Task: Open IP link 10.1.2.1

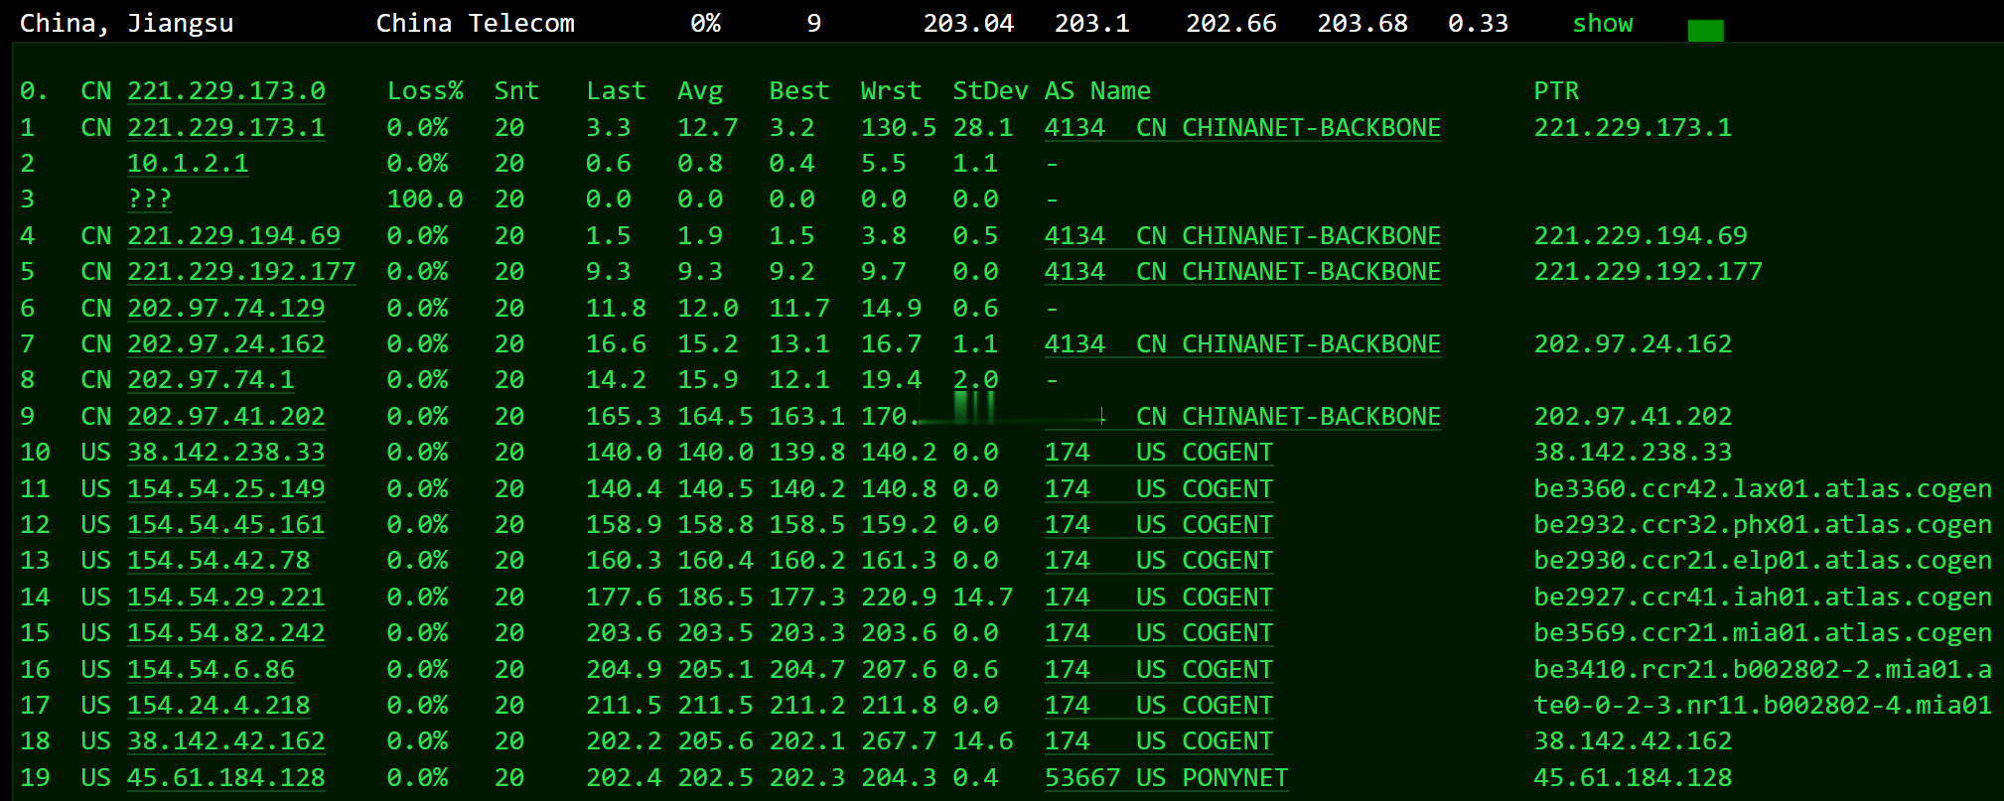Action: (188, 164)
